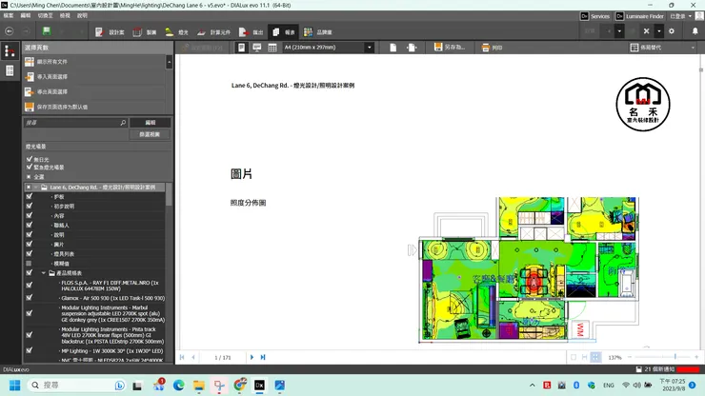This screenshot has height=396, width=705.
Task: Open the 檢視 menu
Action: pos(65,16)
